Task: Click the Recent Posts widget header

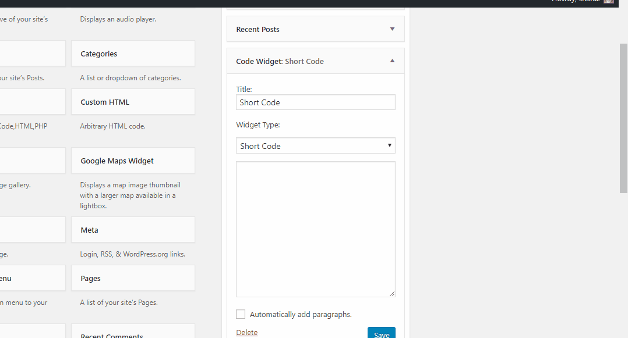Action: 316,29
